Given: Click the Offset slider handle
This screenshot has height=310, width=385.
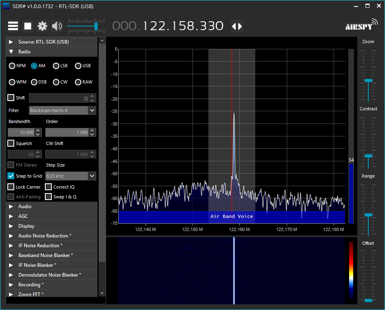Looking at the screenshot, I should coord(368,301).
